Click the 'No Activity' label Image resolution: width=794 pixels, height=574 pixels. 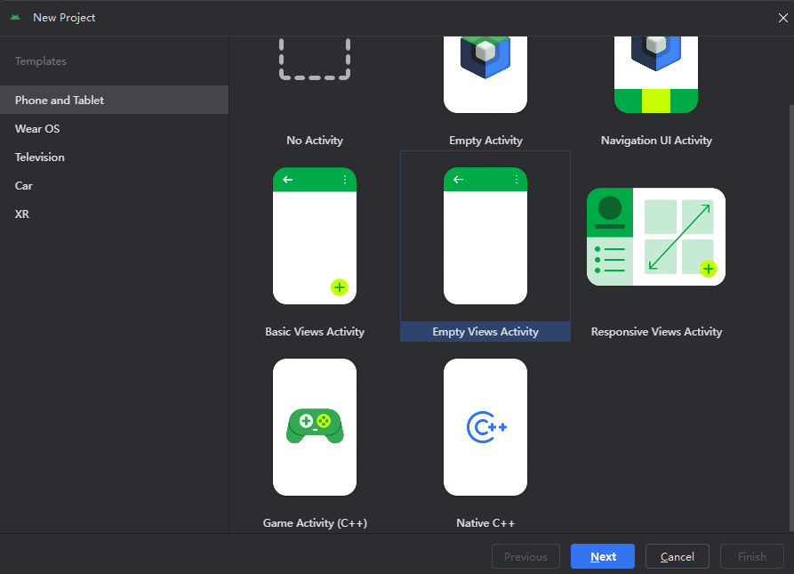(315, 141)
